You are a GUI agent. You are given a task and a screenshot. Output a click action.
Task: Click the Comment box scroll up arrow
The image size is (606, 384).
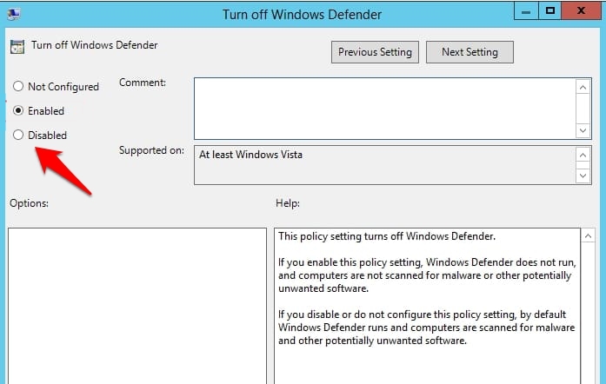pyautogui.click(x=583, y=87)
